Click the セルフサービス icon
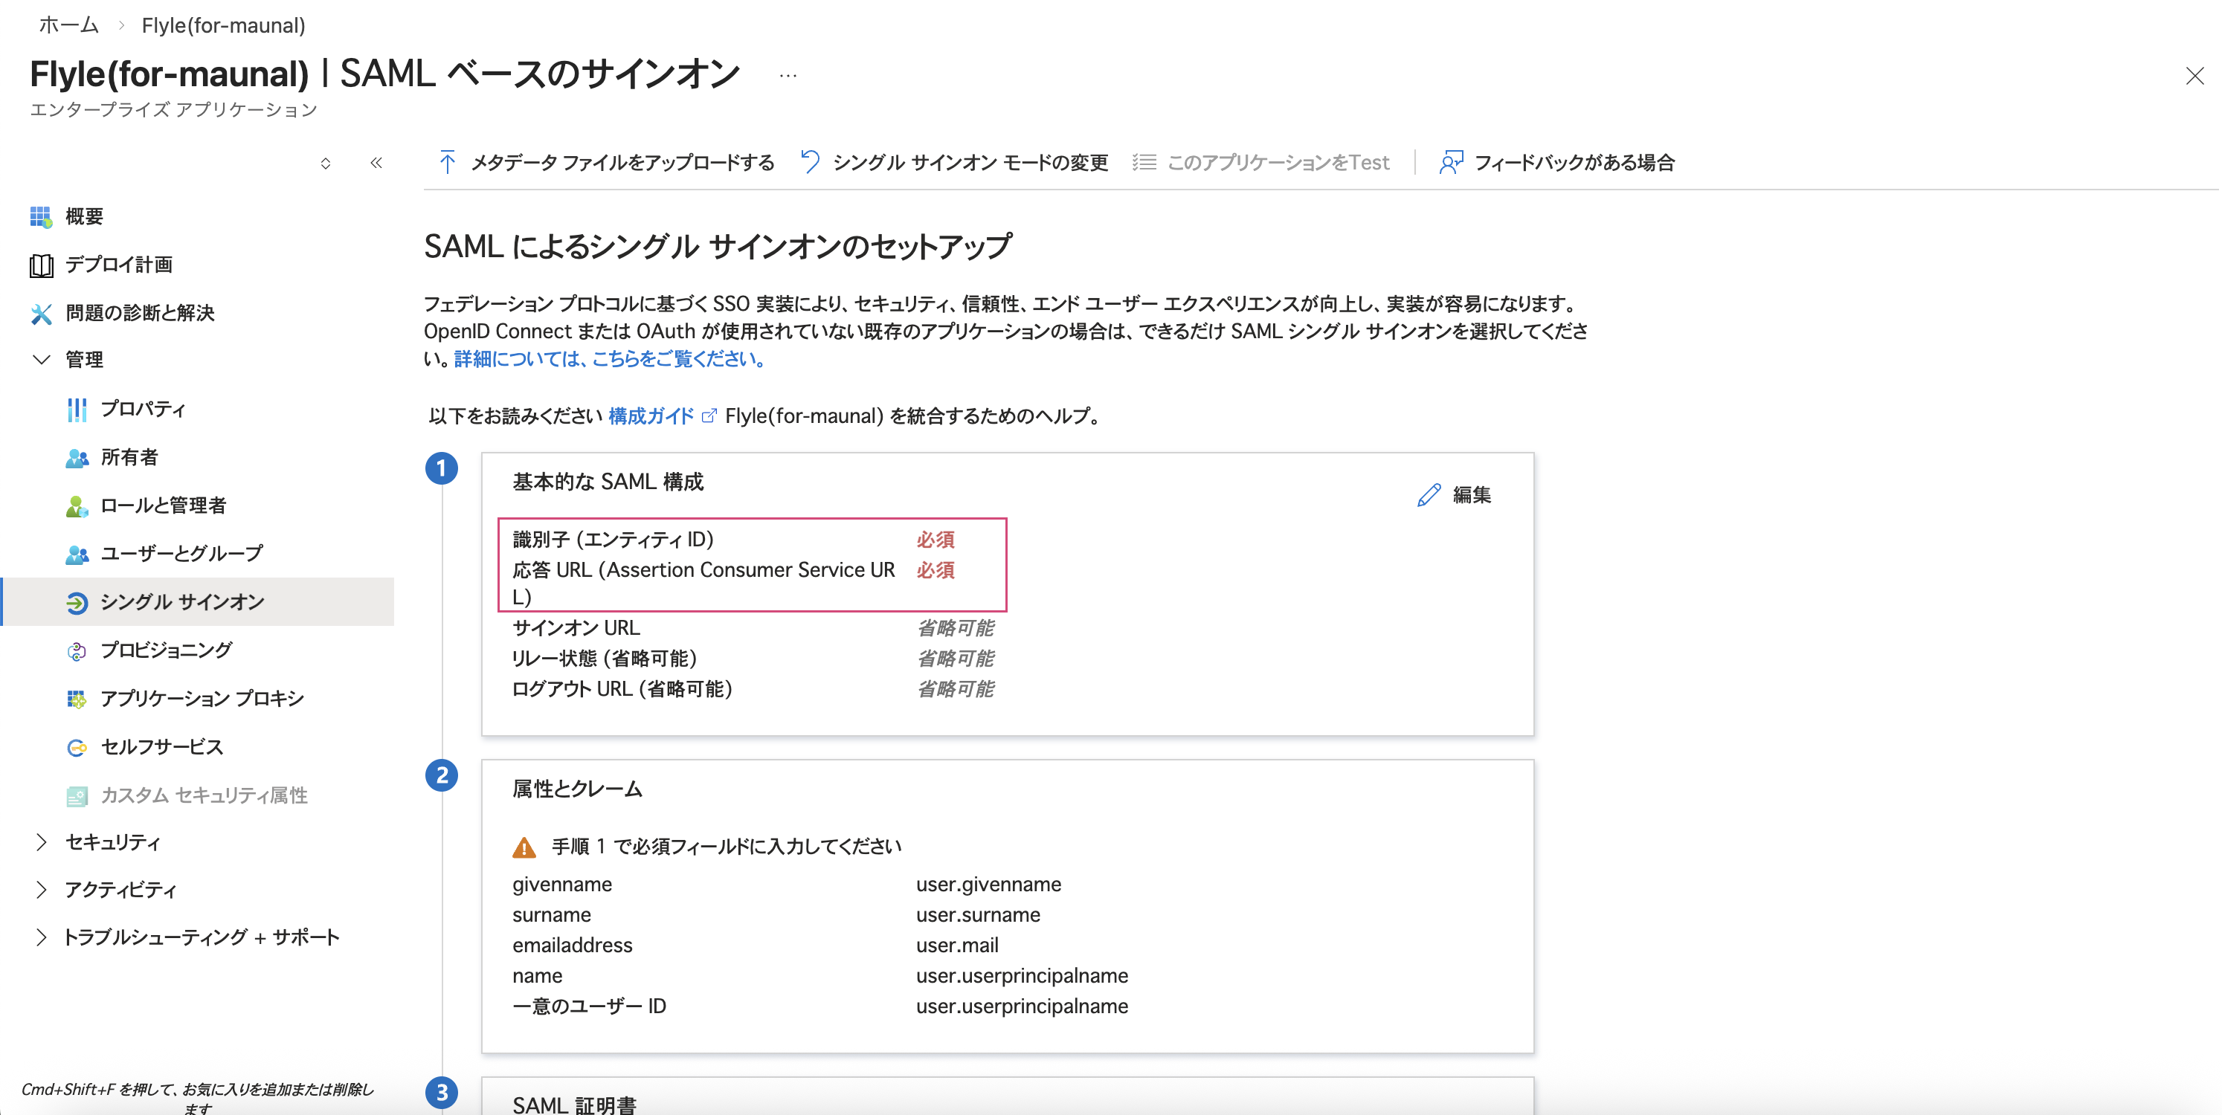2222x1115 pixels. 77,747
